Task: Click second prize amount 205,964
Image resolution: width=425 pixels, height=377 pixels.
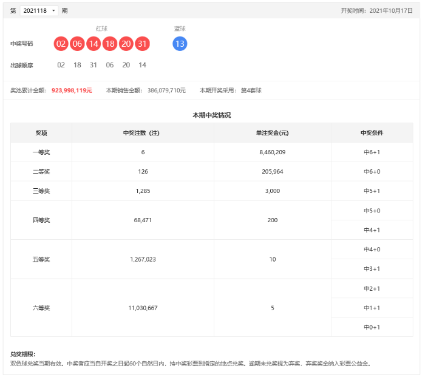Action: click(273, 172)
